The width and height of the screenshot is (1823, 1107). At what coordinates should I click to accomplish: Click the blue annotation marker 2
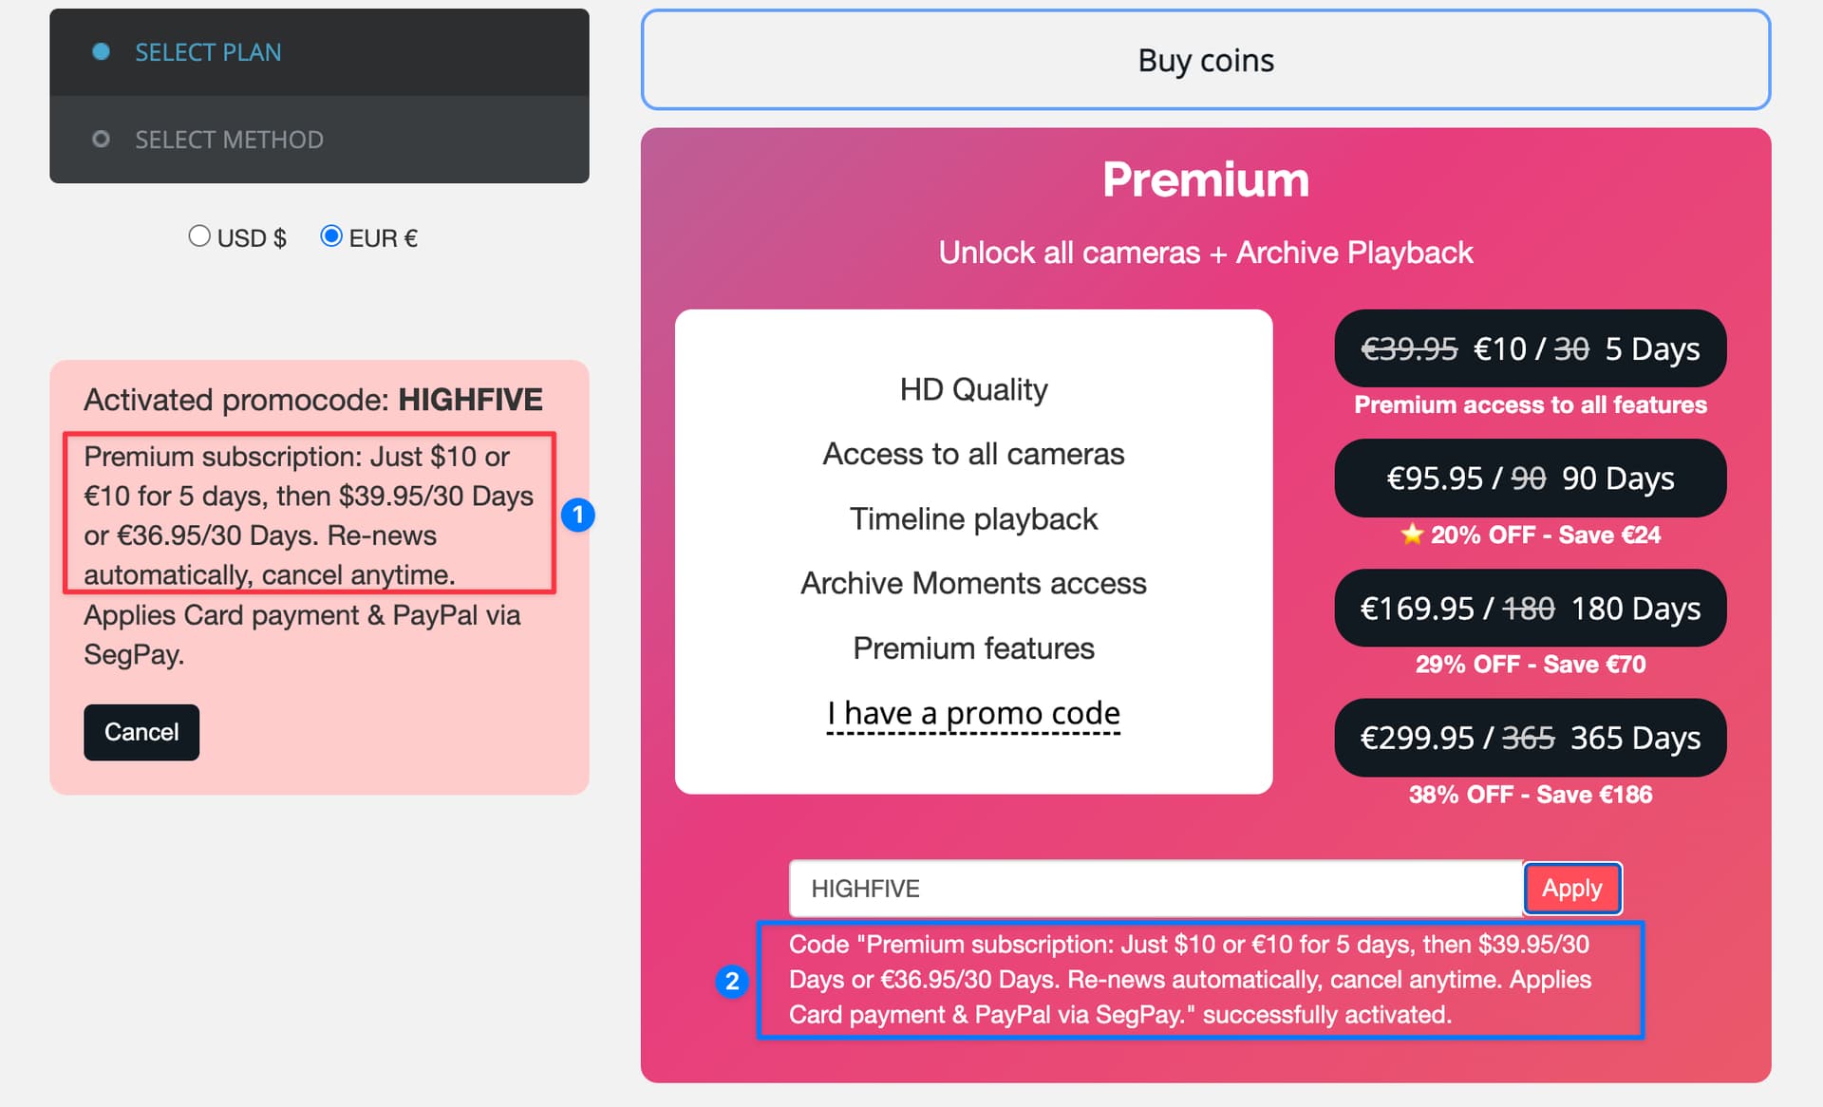pos(732,981)
